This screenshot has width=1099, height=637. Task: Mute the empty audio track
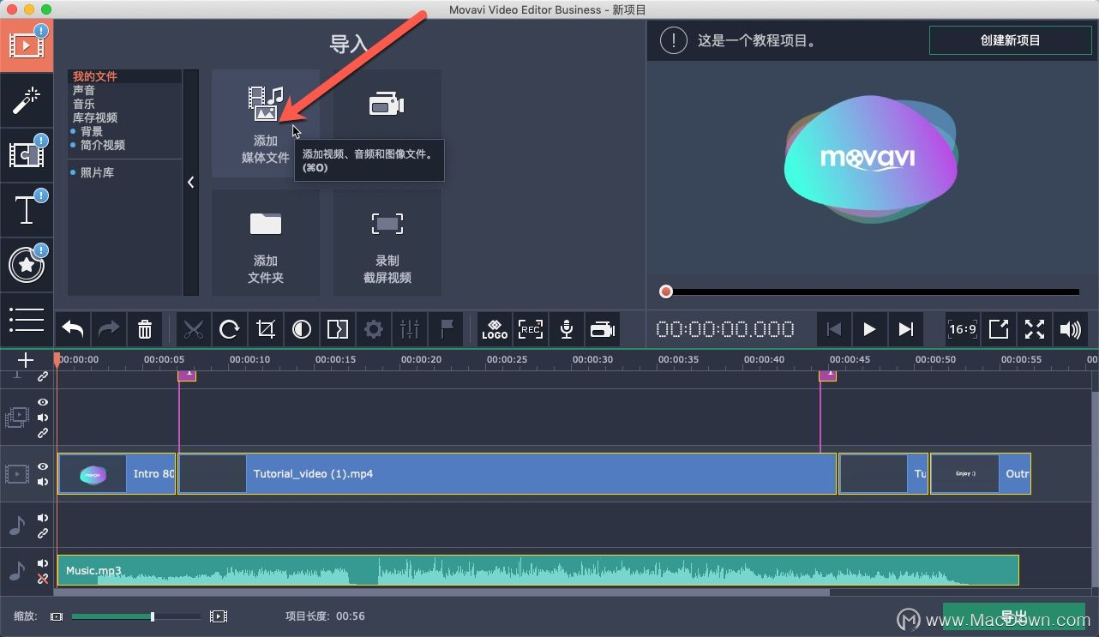(x=43, y=518)
